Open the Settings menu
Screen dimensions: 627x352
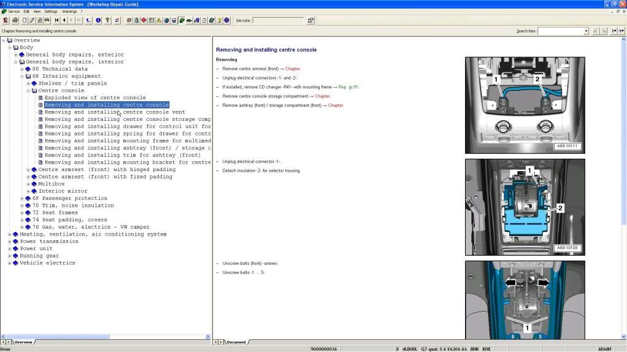click(x=51, y=11)
